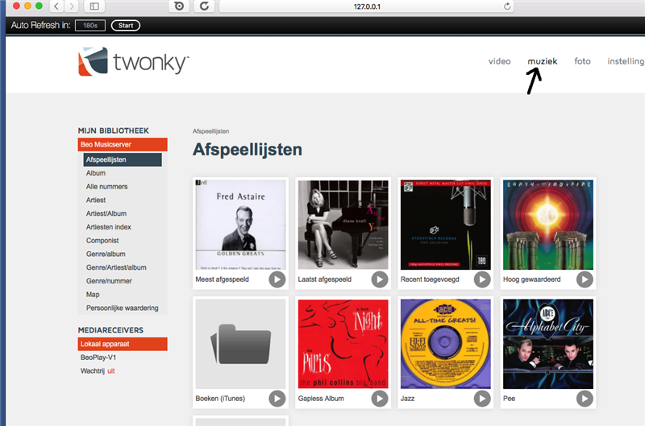Play the Pee playlist
Image resolution: width=645 pixels, height=426 pixels.
pyautogui.click(x=585, y=399)
